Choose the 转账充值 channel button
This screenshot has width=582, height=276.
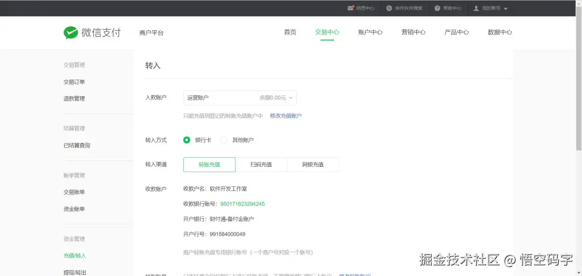point(209,165)
